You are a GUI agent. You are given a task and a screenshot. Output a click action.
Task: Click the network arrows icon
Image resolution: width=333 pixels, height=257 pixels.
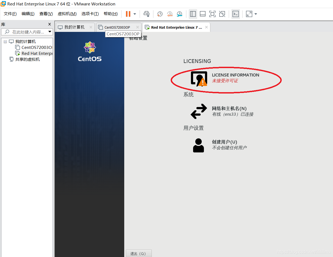(x=199, y=112)
